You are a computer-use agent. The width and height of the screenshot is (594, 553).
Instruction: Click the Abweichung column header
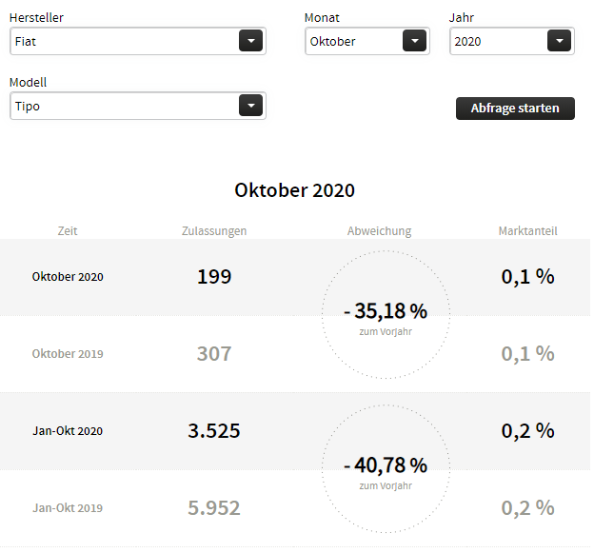tap(380, 230)
